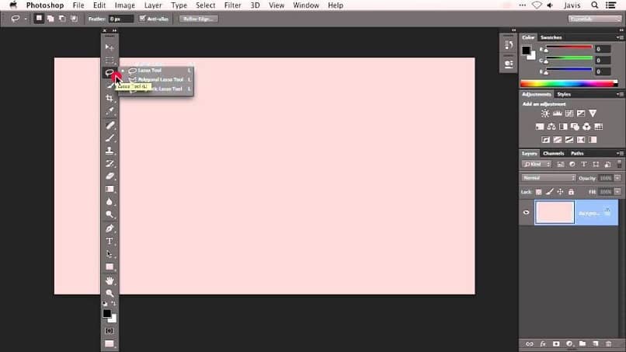Image resolution: width=626 pixels, height=352 pixels.
Task: Select the Crop tool
Action: [x=110, y=98]
